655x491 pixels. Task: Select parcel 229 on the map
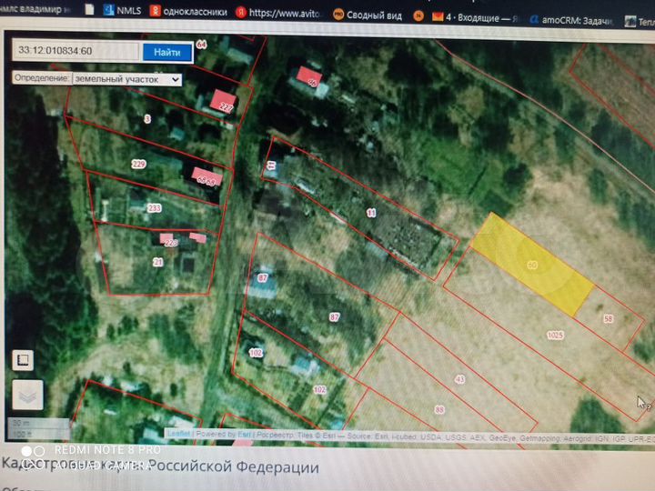click(x=138, y=164)
